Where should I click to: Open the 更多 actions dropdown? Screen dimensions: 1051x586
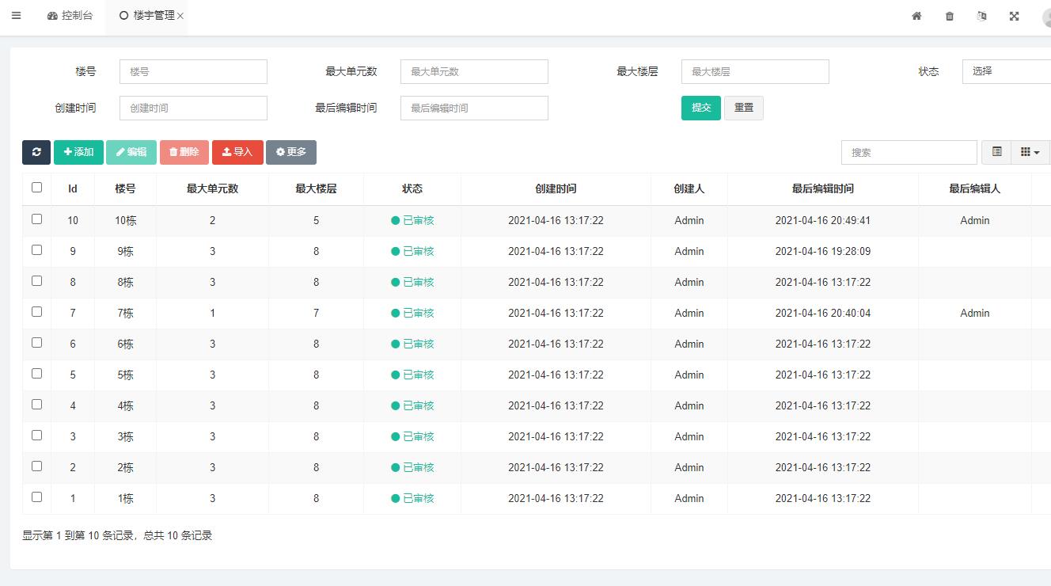[x=291, y=152]
